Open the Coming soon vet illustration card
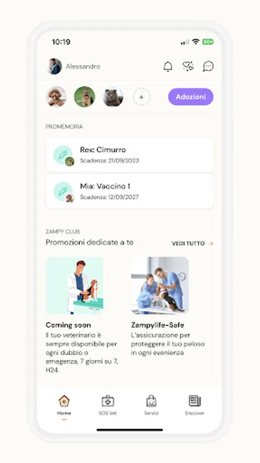 click(x=75, y=286)
